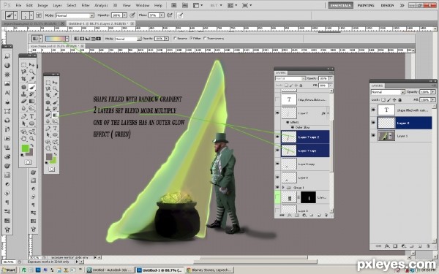The image size is (439, 274).
Task: Switch to the leprechaun.psd document tab
Action: [x=34, y=23]
